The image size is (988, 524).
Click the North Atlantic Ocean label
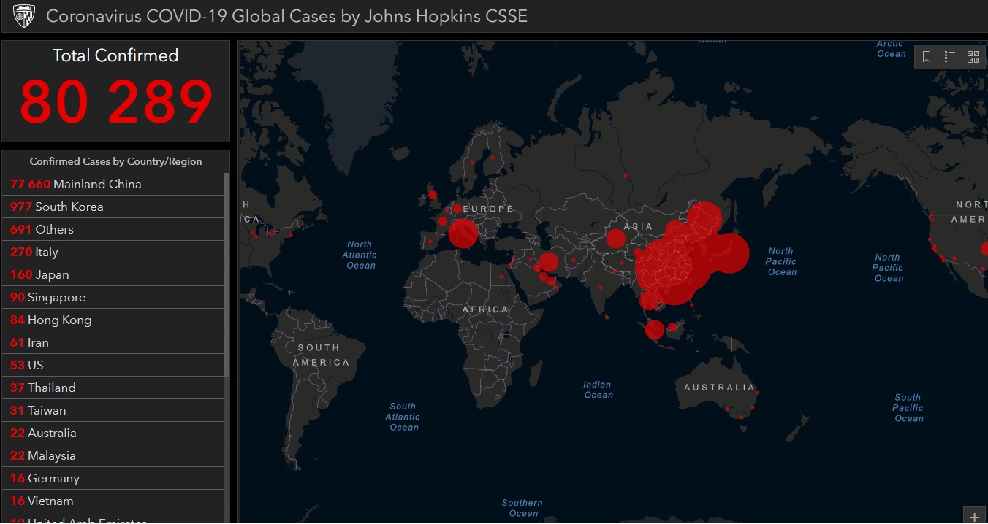360,255
